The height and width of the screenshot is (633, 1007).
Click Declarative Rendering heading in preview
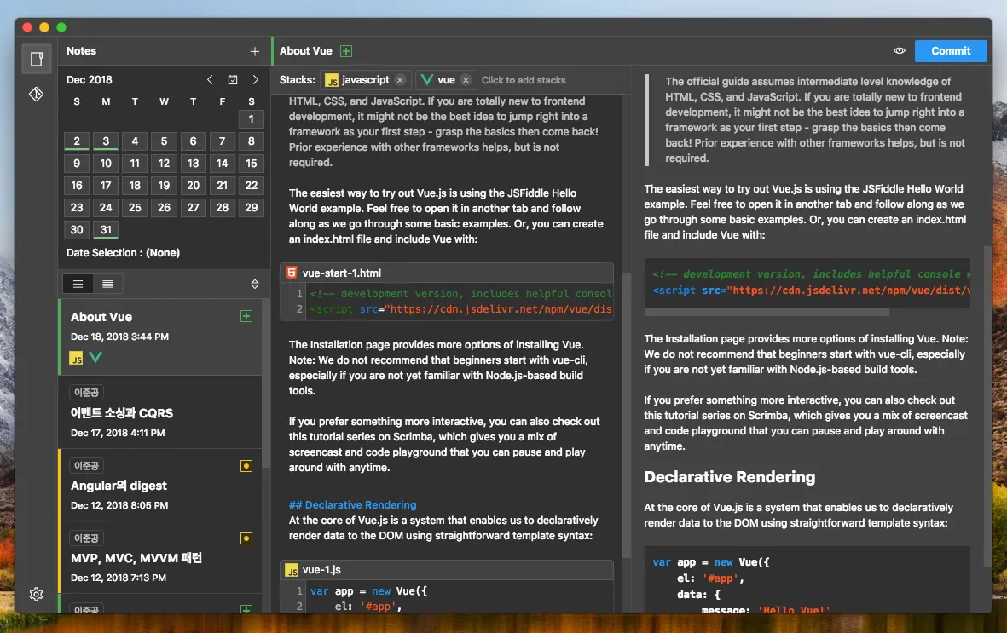730,477
